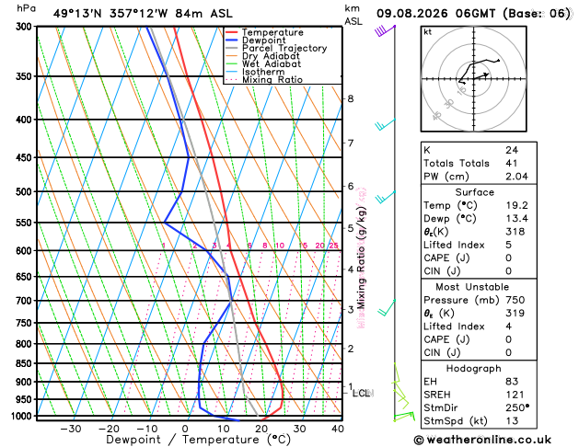Click the '800' pressure level label
Viewport: 579px width, 447px height.
pyautogui.click(x=26, y=344)
